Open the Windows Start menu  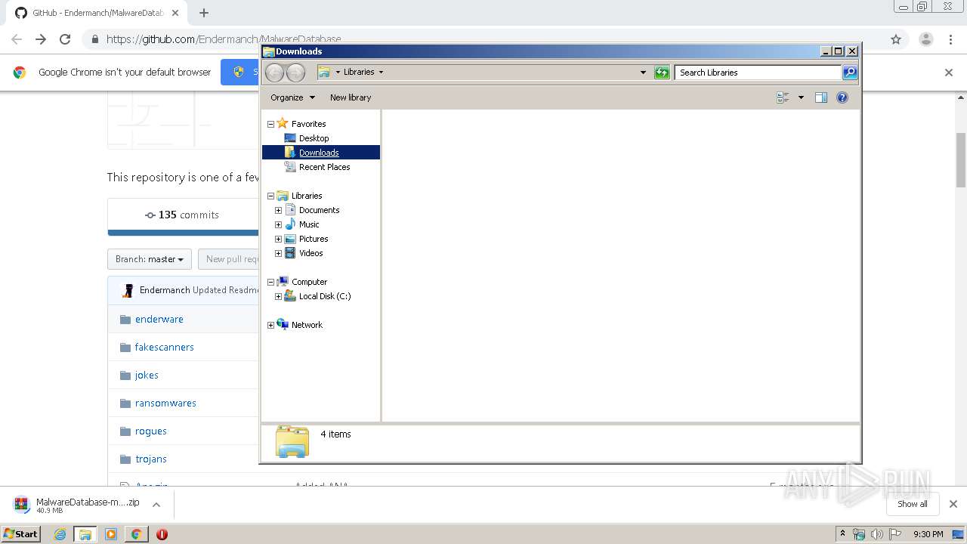pyautogui.click(x=21, y=533)
